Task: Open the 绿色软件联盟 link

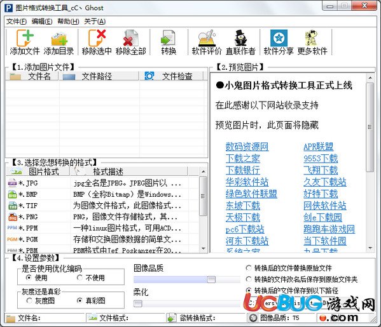Action: pyautogui.click(x=251, y=194)
